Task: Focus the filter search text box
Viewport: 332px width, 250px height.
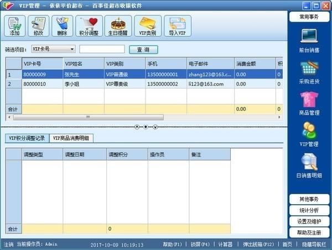Action: (102, 49)
